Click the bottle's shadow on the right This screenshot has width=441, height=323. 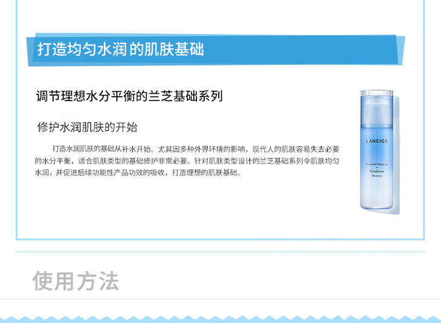[x=396, y=155]
